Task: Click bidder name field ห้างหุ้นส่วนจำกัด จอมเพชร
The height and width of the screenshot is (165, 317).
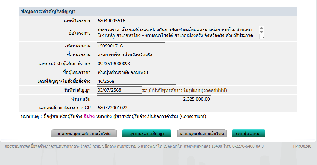Action: 194,72
